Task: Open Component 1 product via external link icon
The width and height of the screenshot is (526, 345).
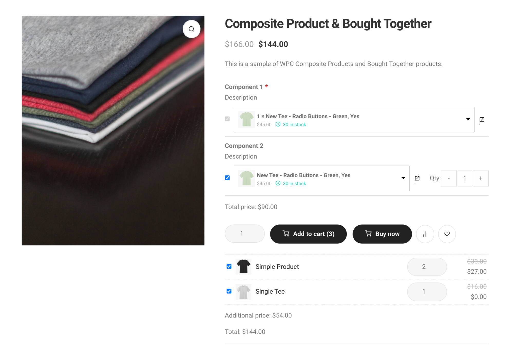Action: coord(482,119)
